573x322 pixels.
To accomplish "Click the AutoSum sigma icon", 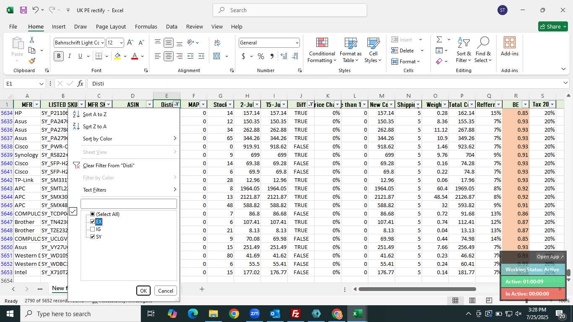I will 439,40.
